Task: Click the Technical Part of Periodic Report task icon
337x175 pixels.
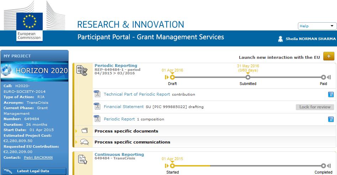Action: 97,94
